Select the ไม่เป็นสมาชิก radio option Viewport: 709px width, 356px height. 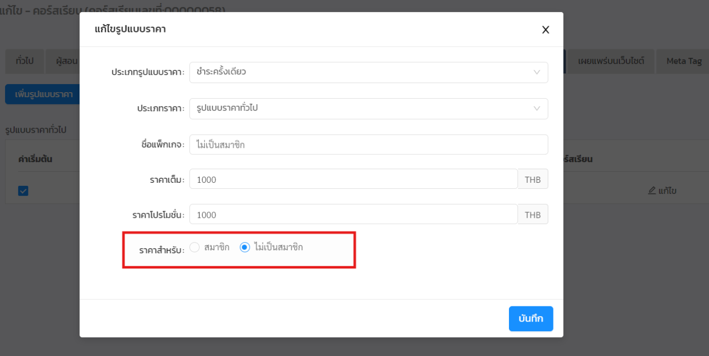[245, 248]
